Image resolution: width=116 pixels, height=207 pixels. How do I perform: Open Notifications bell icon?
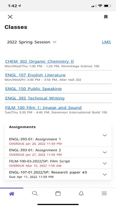[x=81, y=193]
